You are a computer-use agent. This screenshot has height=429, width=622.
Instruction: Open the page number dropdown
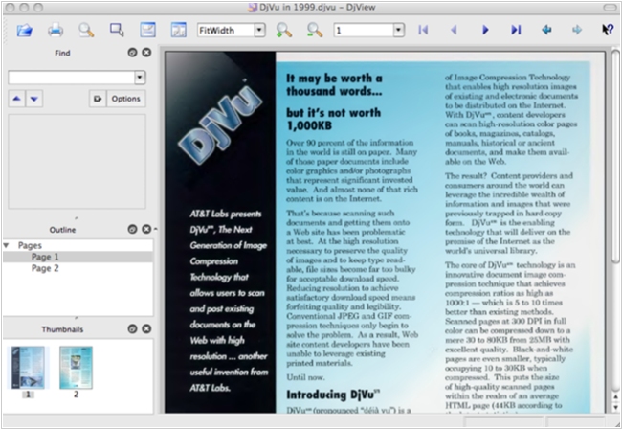(x=397, y=31)
